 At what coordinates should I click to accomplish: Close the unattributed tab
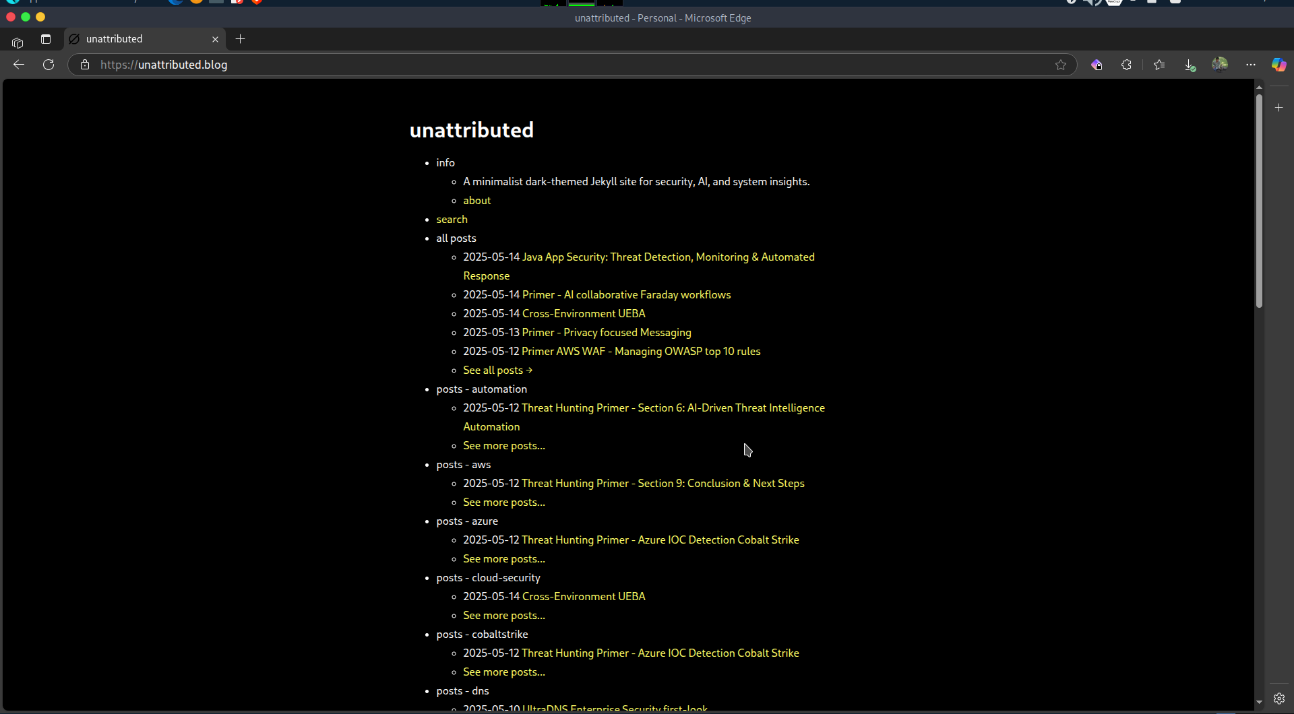click(215, 39)
